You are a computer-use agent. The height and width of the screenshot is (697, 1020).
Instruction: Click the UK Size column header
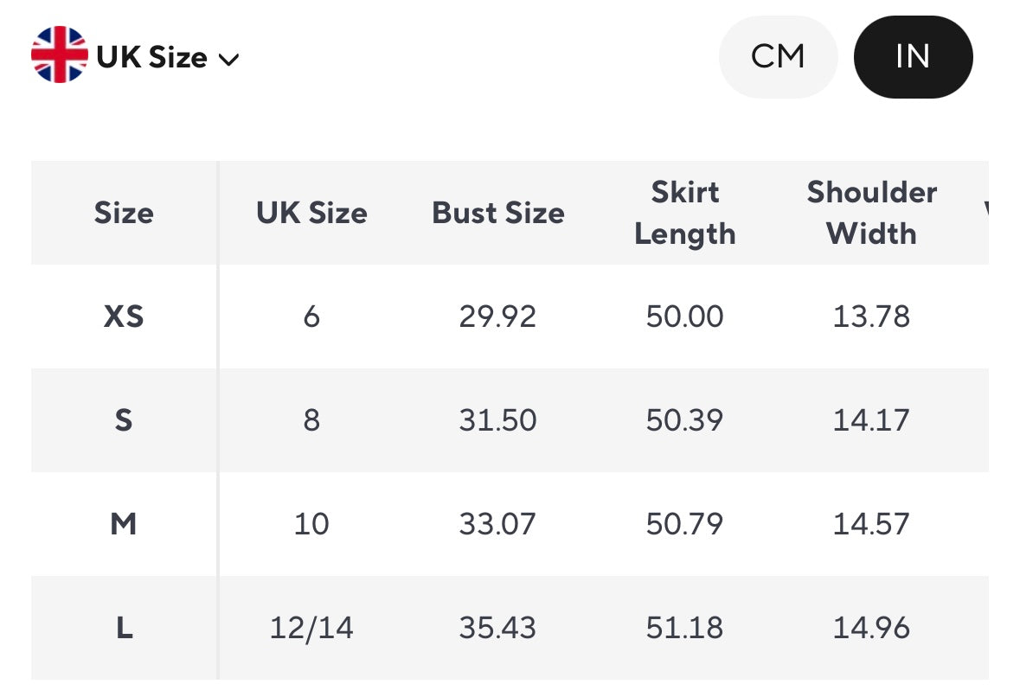pyautogui.click(x=311, y=213)
